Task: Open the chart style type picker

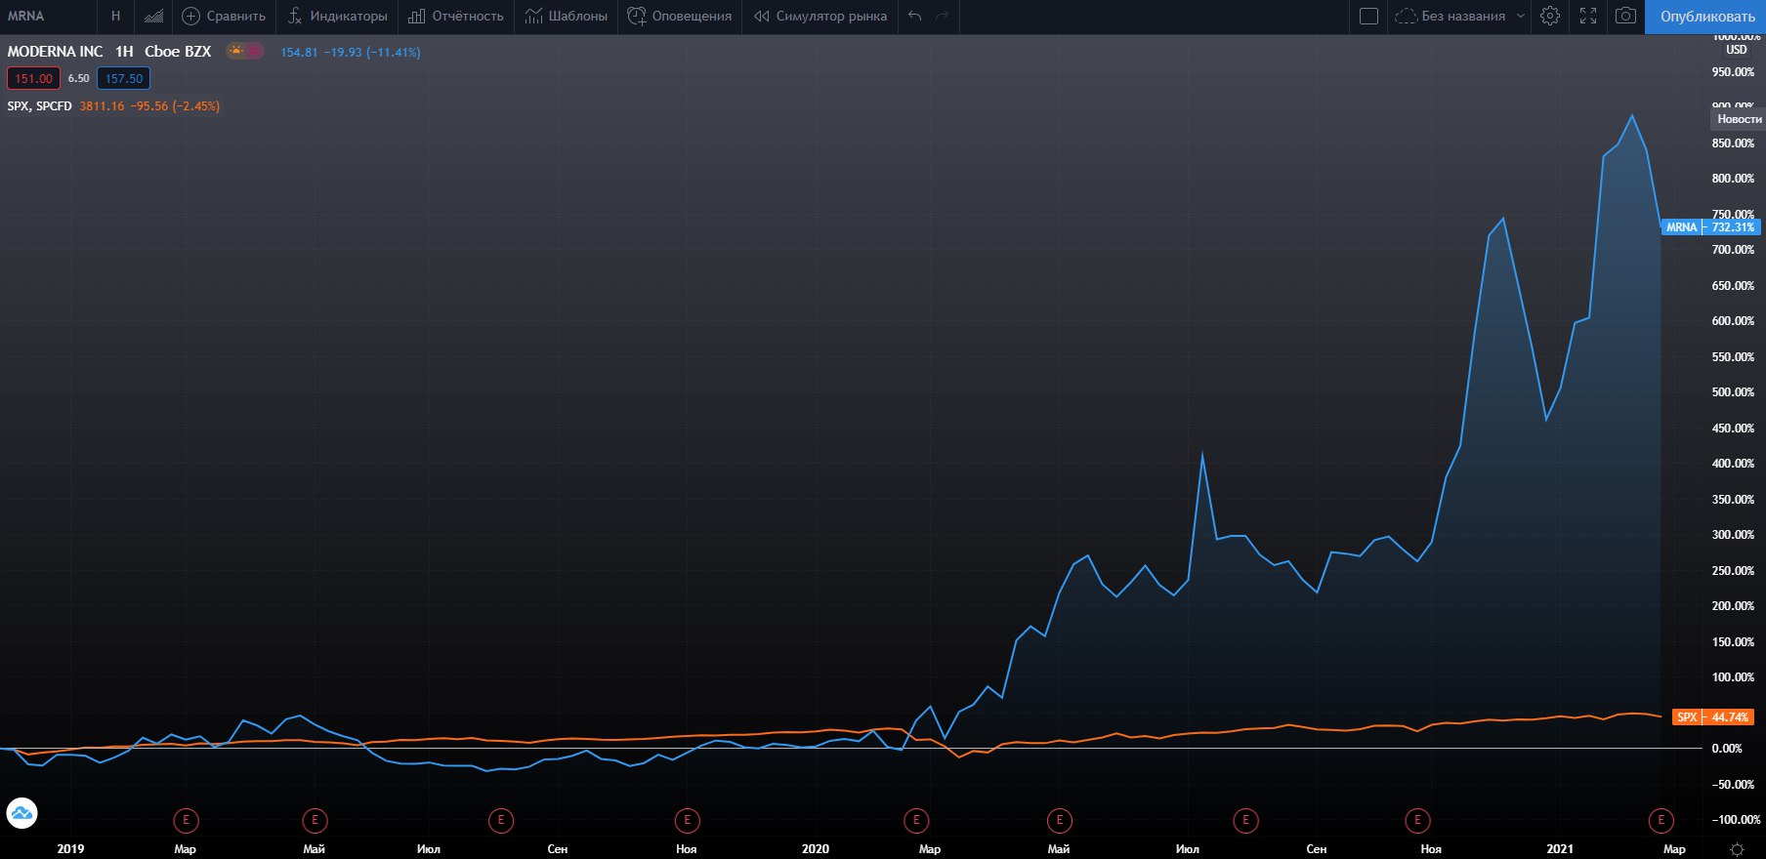Action: tap(153, 17)
